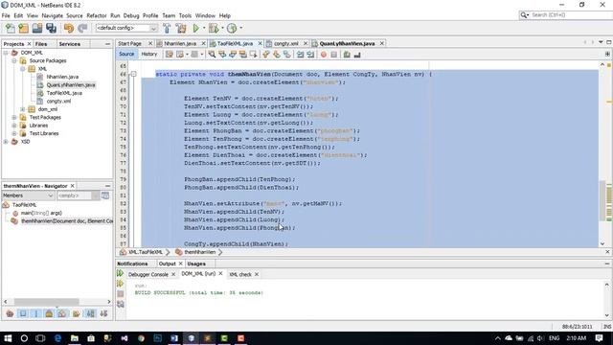Toggle the rightmost sort filter in the Navigator
This screenshot has width=613, height=345.
[x=103, y=313]
